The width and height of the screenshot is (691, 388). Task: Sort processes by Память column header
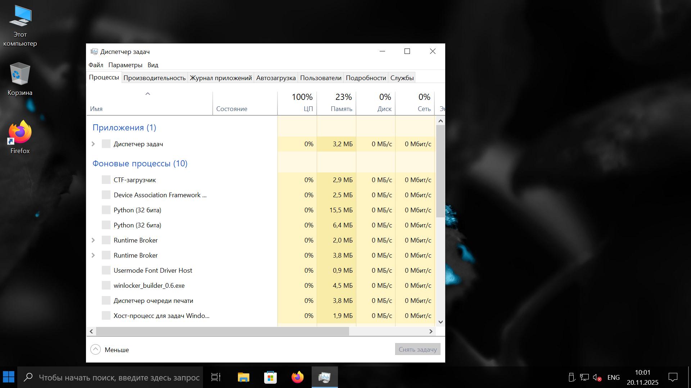click(341, 109)
